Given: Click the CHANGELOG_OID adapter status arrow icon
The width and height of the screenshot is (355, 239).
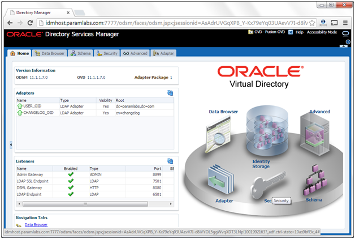Looking at the screenshot, I should 20,113.
